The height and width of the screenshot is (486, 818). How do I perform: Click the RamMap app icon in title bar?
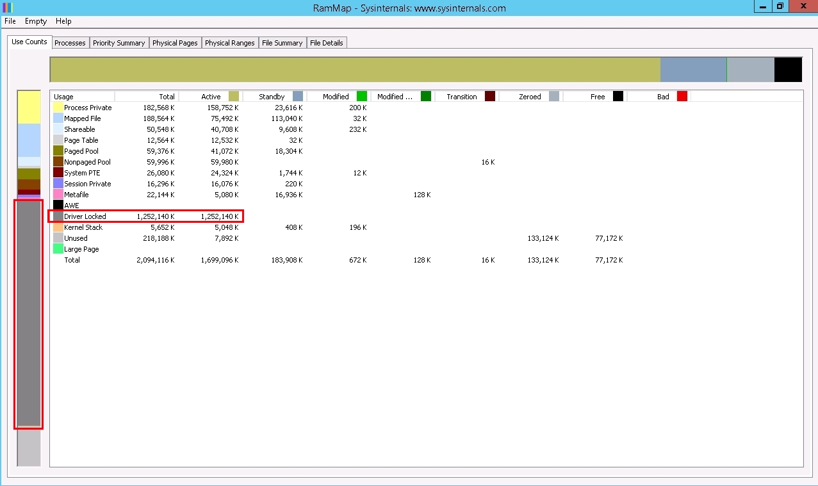click(x=8, y=8)
